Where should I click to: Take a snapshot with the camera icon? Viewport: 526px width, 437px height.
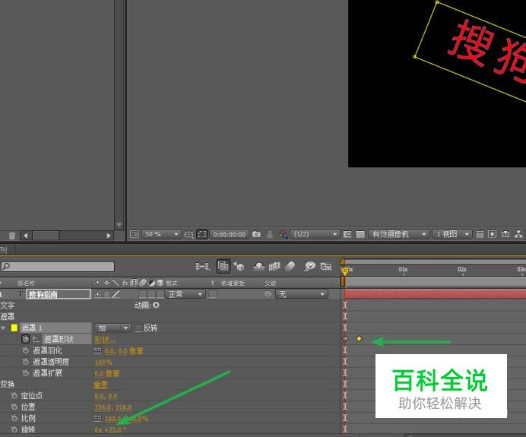coord(257,234)
